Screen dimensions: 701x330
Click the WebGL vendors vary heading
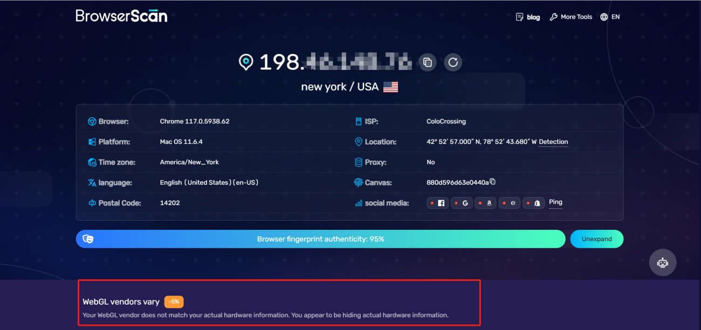tap(121, 302)
